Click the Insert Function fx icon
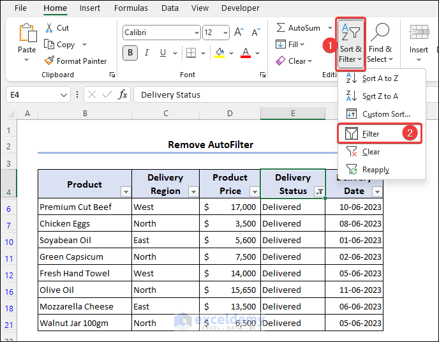Viewport: 439px width, 342px height. tap(123, 94)
